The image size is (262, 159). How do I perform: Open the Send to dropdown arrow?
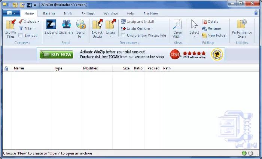point(83,36)
